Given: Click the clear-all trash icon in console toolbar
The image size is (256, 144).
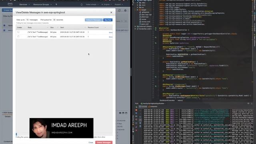Looking at the screenshot, I should click(140, 126).
